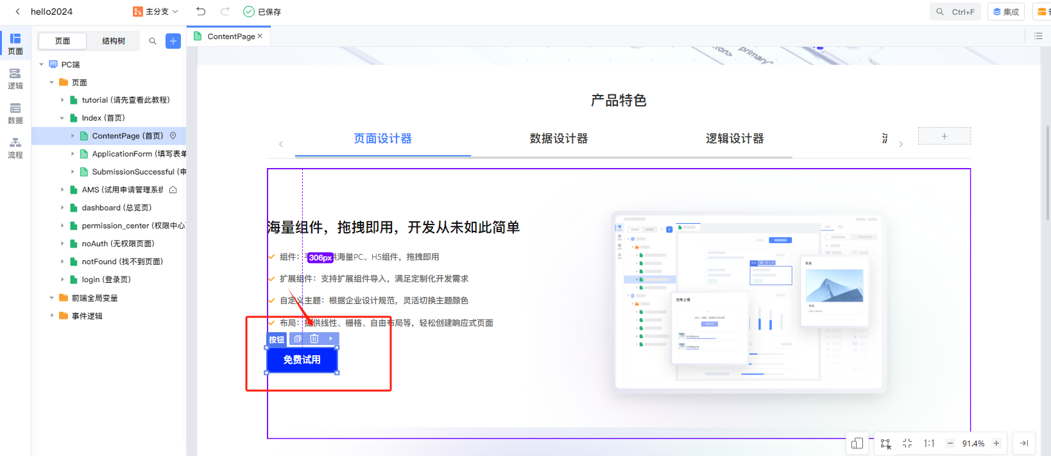Click the 91.4% zoom value
1051x456 pixels.
click(x=973, y=443)
